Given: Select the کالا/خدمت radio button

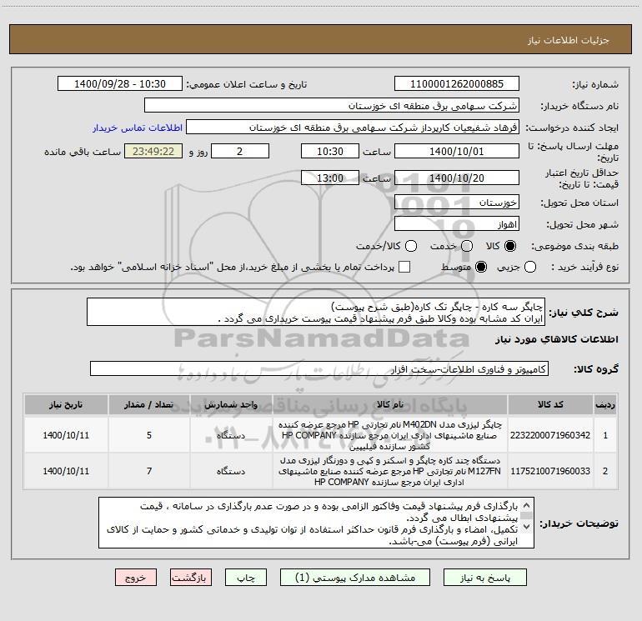Looking at the screenshot, I should [411, 246].
